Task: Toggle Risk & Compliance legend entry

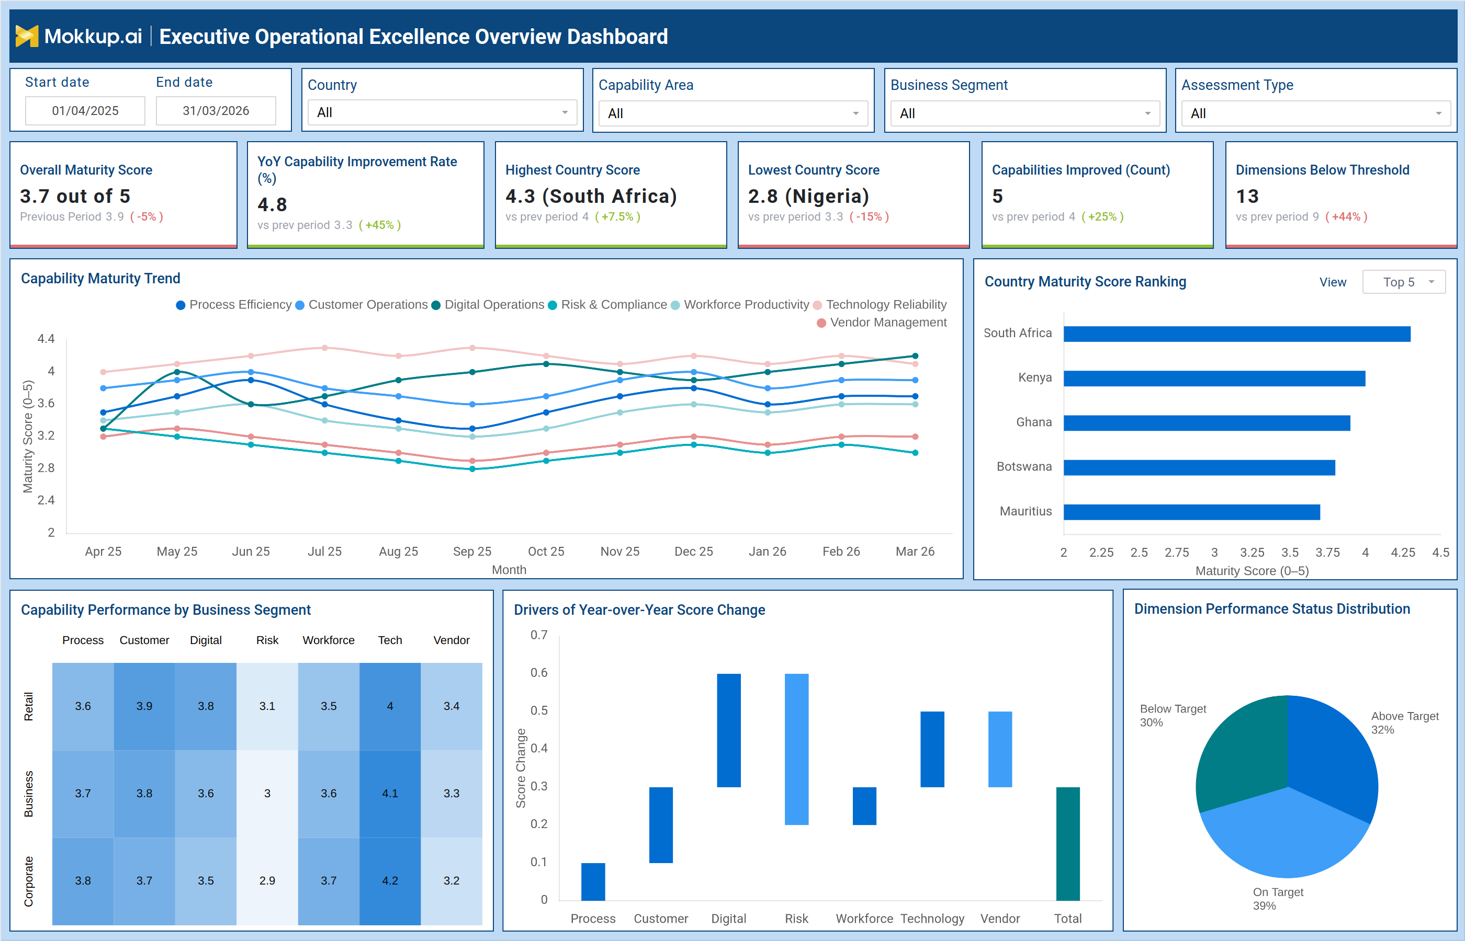Action: (607, 305)
